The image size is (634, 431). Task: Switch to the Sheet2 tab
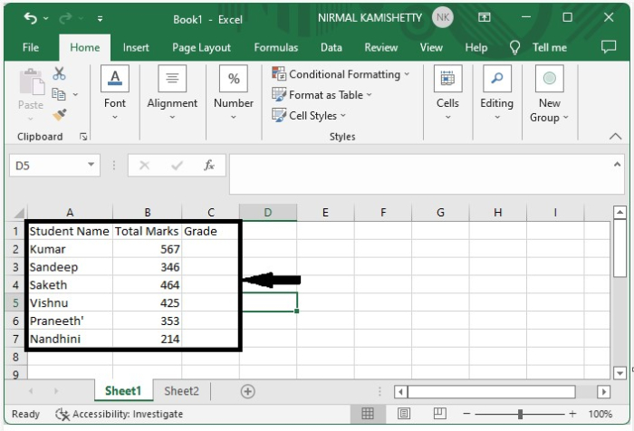181,391
